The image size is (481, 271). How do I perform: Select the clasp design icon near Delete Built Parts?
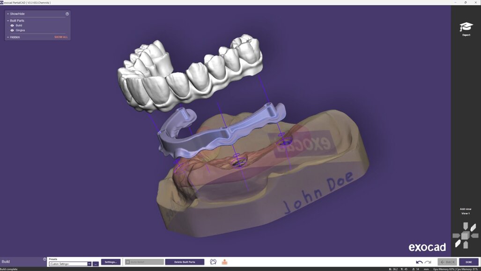coord(213,262)
